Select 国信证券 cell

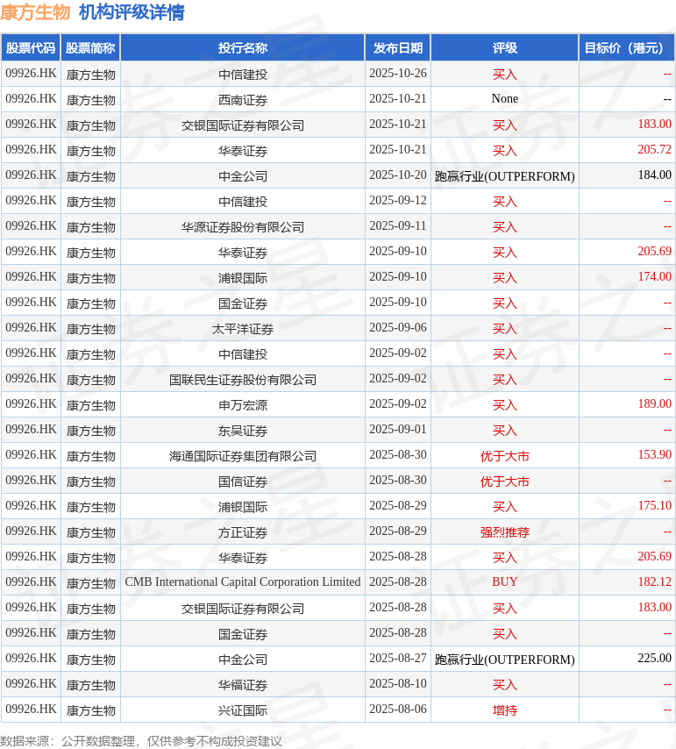243,481
